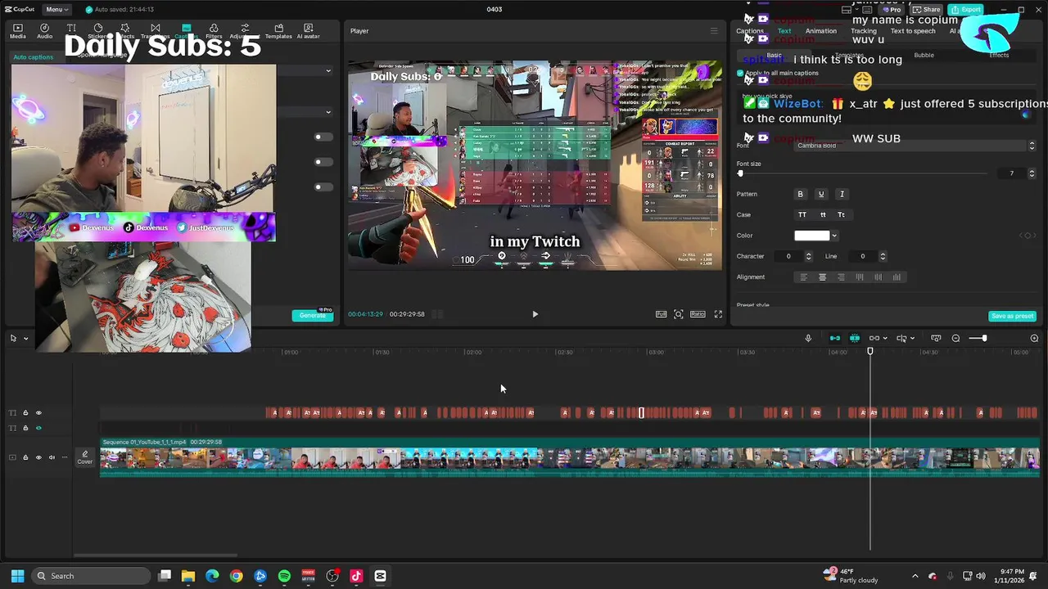
Task: Click the Share button
Action: [x=928, y=10]
